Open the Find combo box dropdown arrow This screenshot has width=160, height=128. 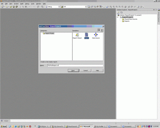pyautogui.click(x=86, y=7)
